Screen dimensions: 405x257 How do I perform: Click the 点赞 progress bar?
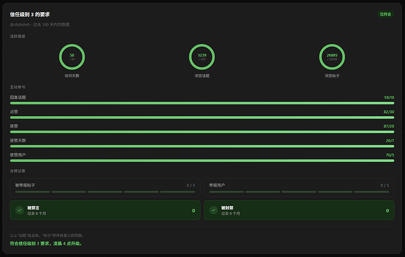pyautogui.click(x=202, y=117)
